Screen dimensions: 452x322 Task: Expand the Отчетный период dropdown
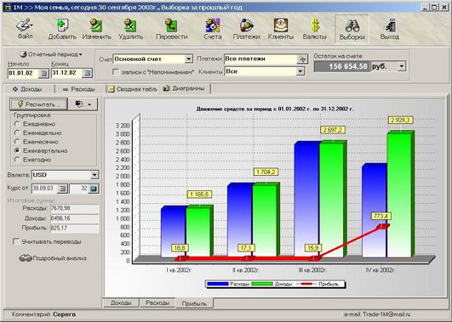51,54
